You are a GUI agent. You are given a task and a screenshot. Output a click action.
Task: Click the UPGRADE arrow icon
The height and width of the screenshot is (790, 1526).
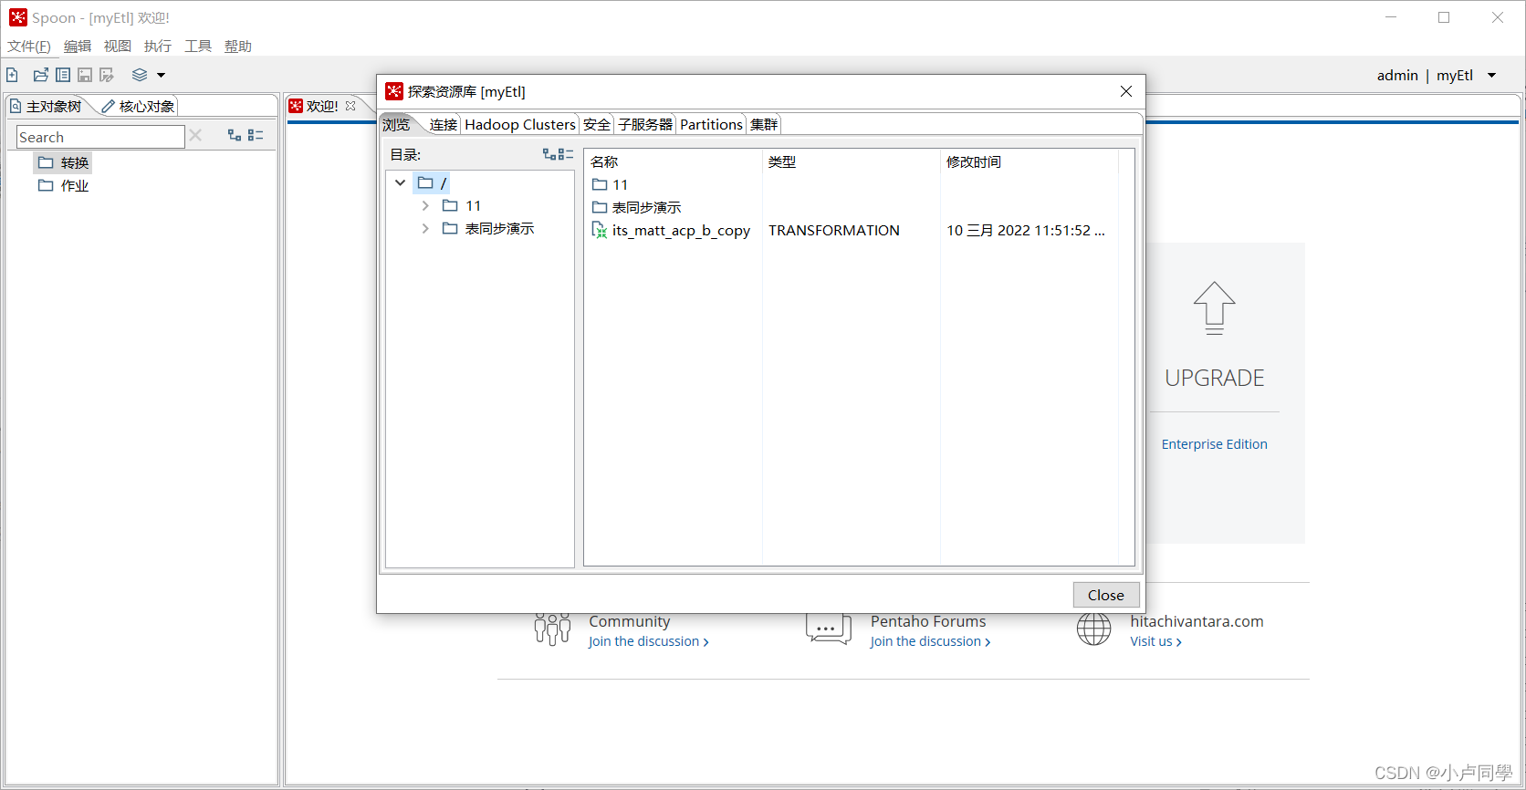[x=1214, y=308]
